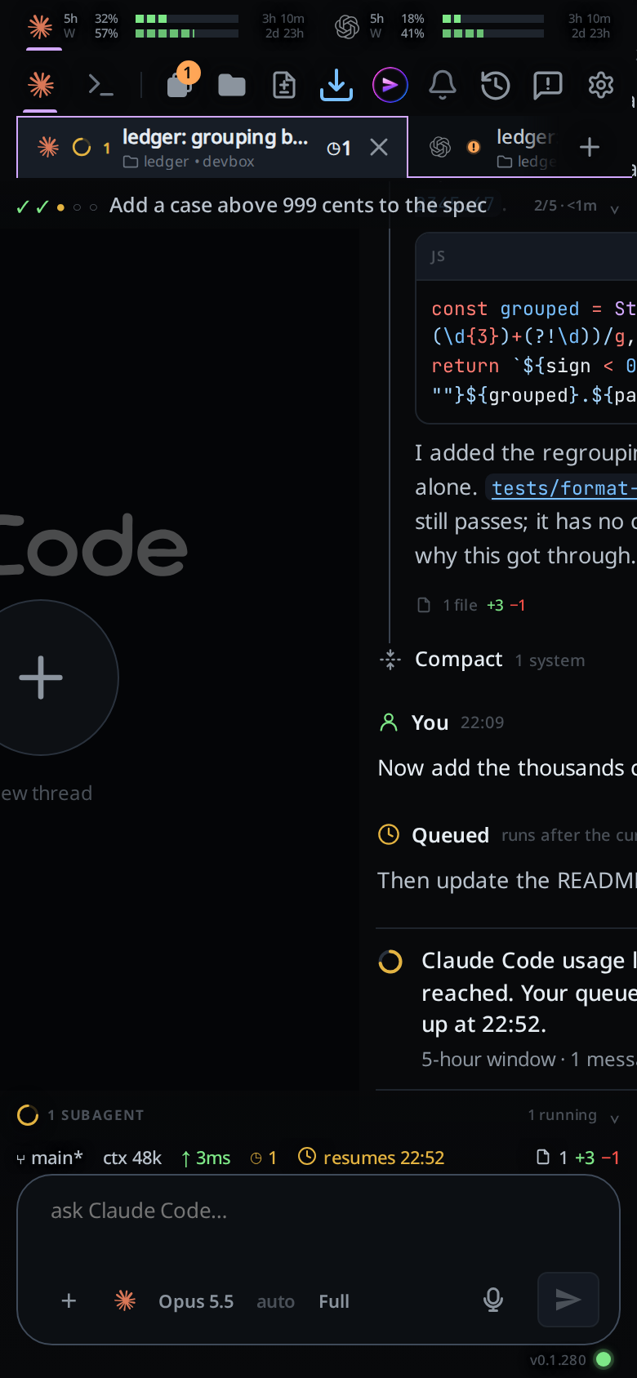The width and height of the screenshot is (637, 1378).
Task: Open the '1 file +3 −1' change summary
Action: (x=471, y=605)
